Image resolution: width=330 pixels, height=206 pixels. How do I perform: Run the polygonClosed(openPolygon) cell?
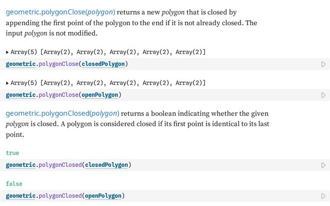pos(323,196)
